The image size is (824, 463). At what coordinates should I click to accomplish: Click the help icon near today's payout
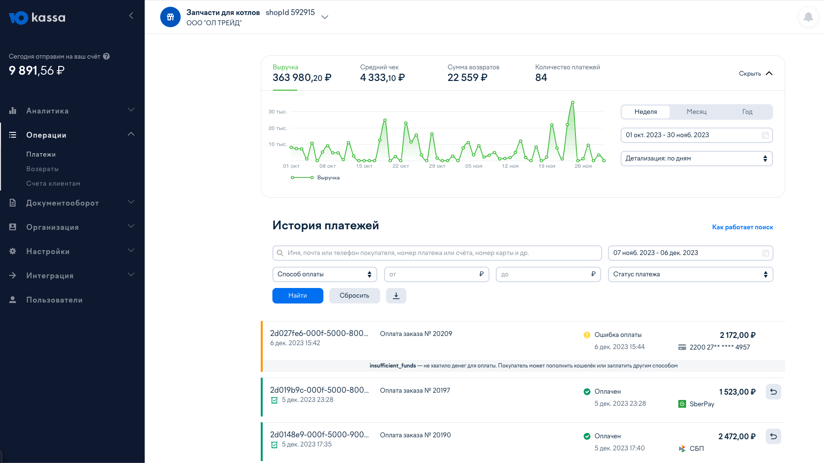point(106,56)
